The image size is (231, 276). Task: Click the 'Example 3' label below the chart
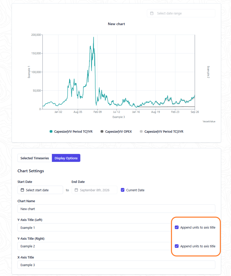(x=119, y=117)
